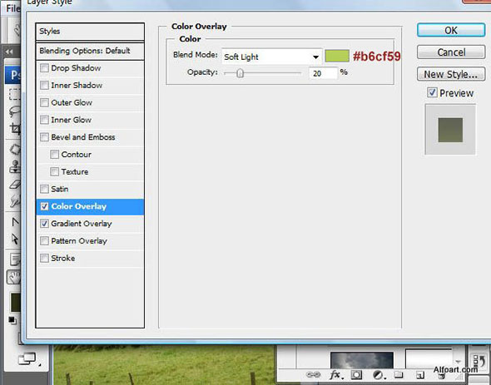
Task: Click the OK button
Action: point(451,31)
